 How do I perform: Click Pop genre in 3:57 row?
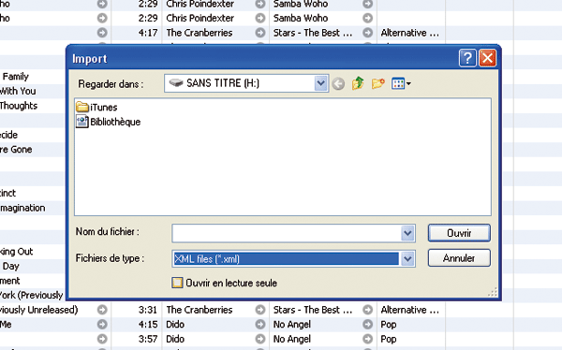point(389,340)
